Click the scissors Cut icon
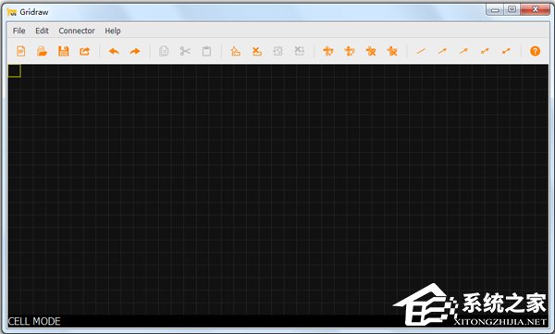This screenshot has height=334, width=555. pos(185,52)
